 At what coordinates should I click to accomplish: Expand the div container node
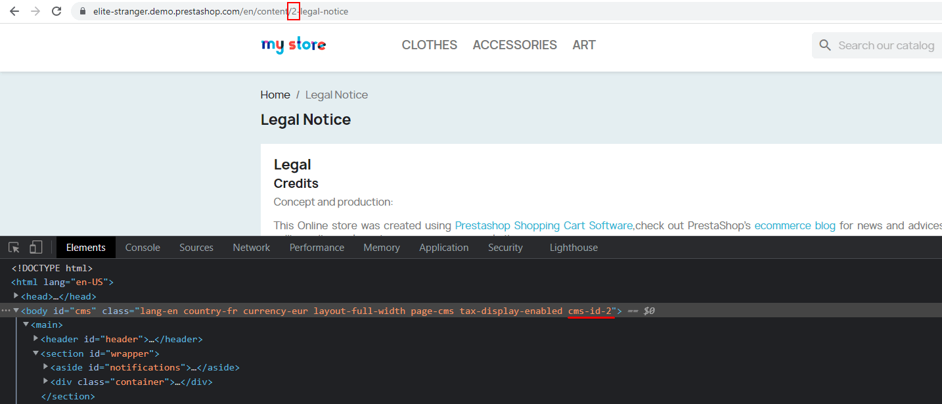click(46, 381)
